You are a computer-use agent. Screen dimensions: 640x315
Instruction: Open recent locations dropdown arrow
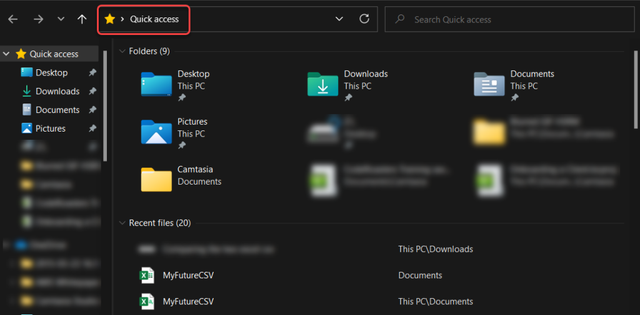61,19
